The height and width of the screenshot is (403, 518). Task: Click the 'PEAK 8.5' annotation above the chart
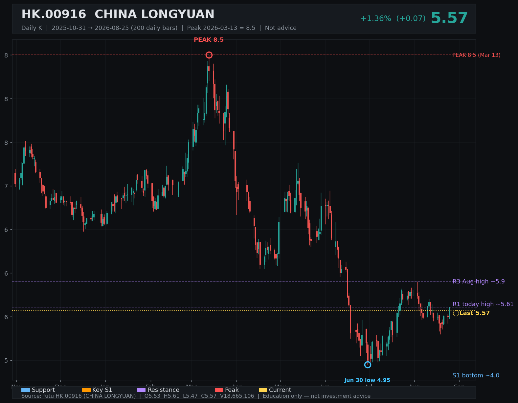pyautogui.click(x=209, y=40)
